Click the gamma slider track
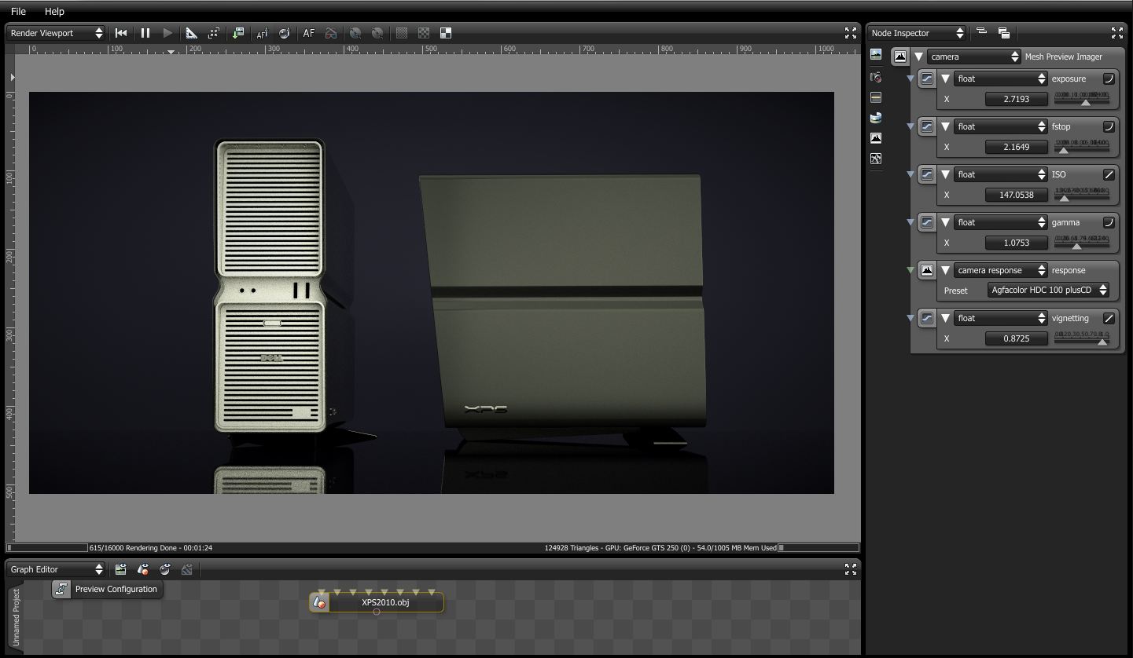1133x658 pixels. (x=1083, y=243)
